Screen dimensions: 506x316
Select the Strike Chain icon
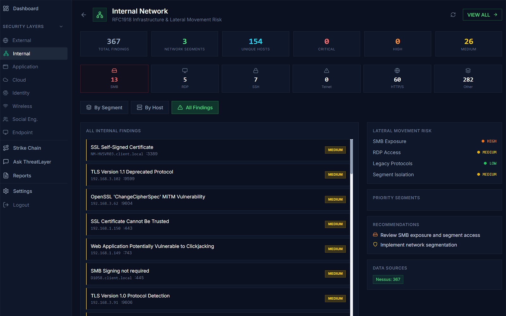tap(6, 148)
